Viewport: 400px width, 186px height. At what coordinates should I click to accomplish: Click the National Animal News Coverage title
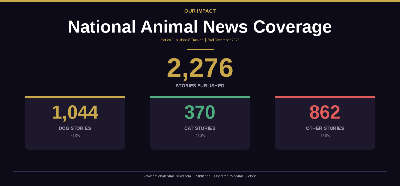[200, 27]
